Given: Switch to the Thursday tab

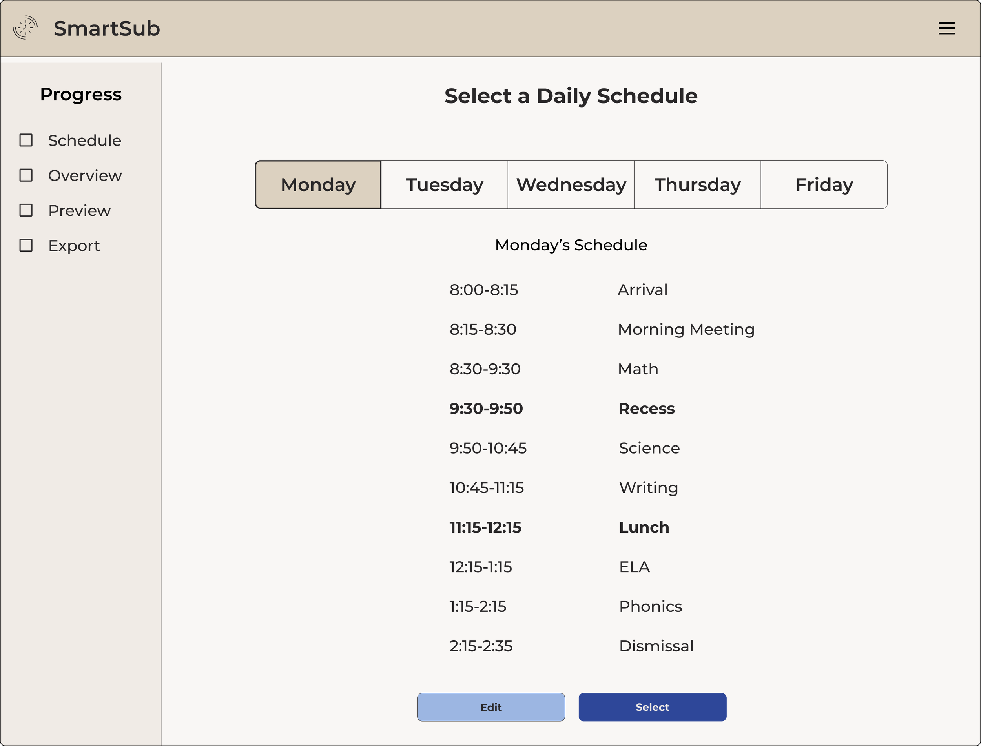Looking at the screenshot, I should [x=697, y=185].
